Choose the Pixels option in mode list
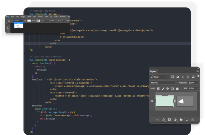Image resolution: width=205 pixels, height=135 pixels. pos(19,27)
